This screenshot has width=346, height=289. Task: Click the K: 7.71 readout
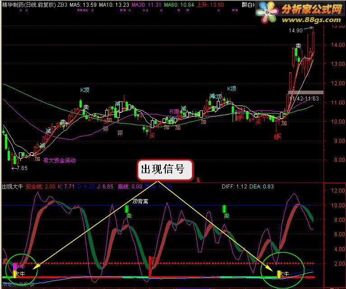(x=66, y=187)
